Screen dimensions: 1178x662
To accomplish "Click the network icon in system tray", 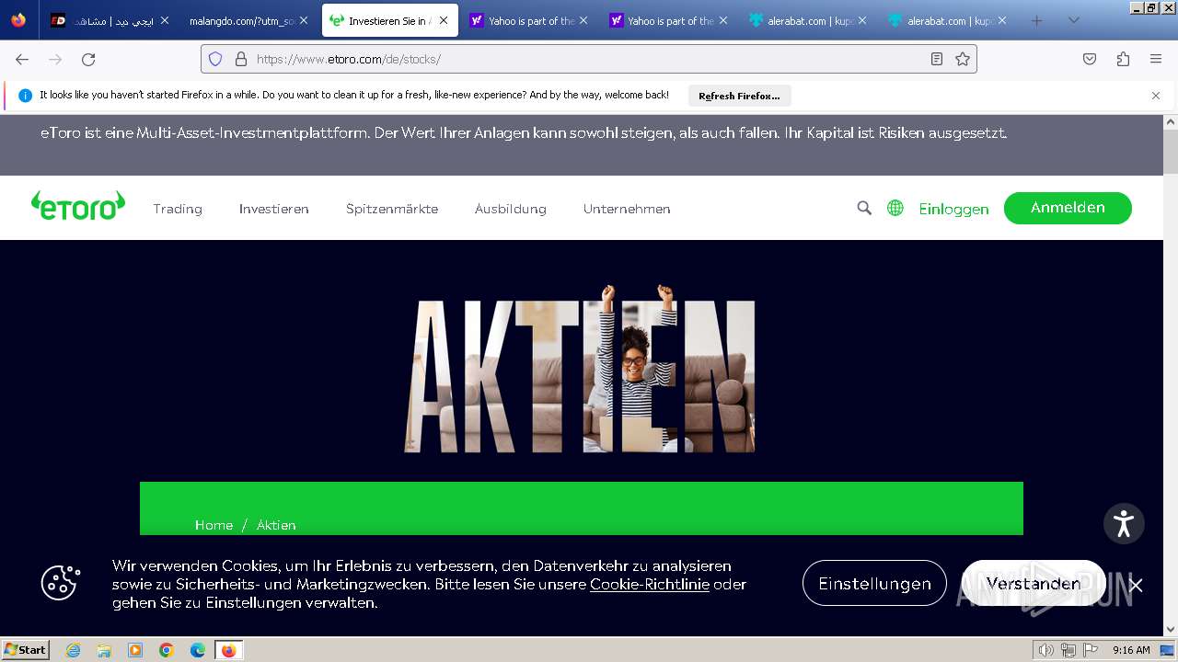I will pos(1068,650).
